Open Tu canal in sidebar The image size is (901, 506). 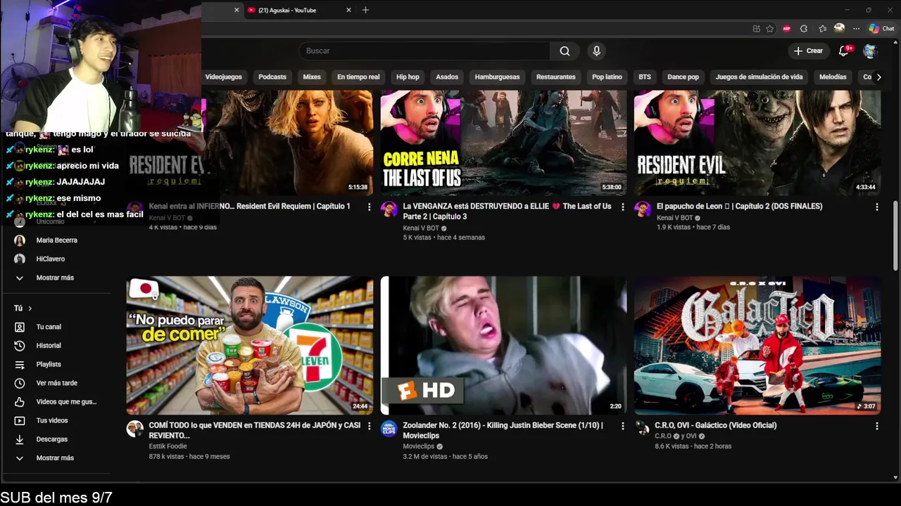coord(49,327)
